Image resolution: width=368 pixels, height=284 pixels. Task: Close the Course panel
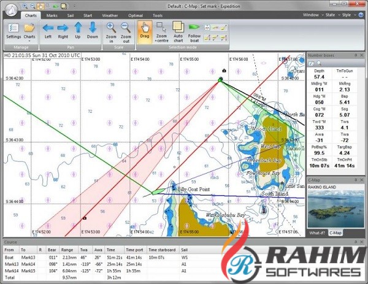pyautogui.click(x=362, y=242)
